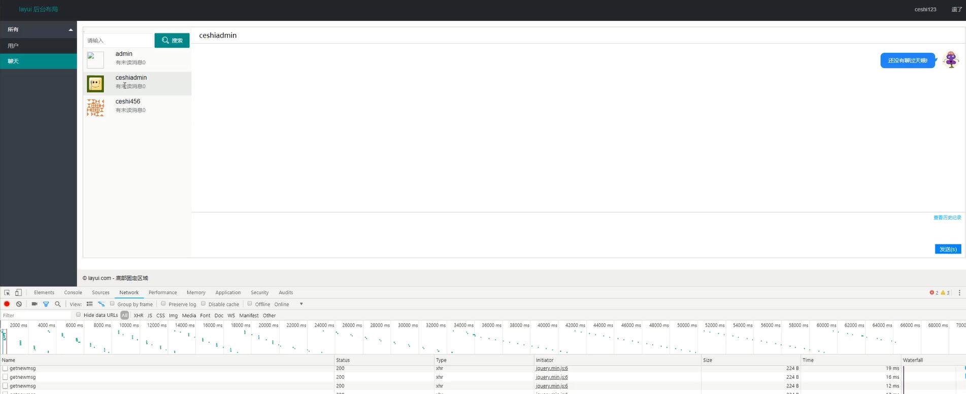
Task: Enable Group by frame checkbox
Action: pyautogui.click(x=112, y=304)
